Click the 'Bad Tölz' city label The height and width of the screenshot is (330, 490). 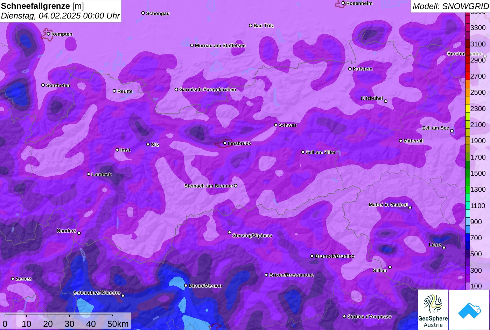(264, 25)
